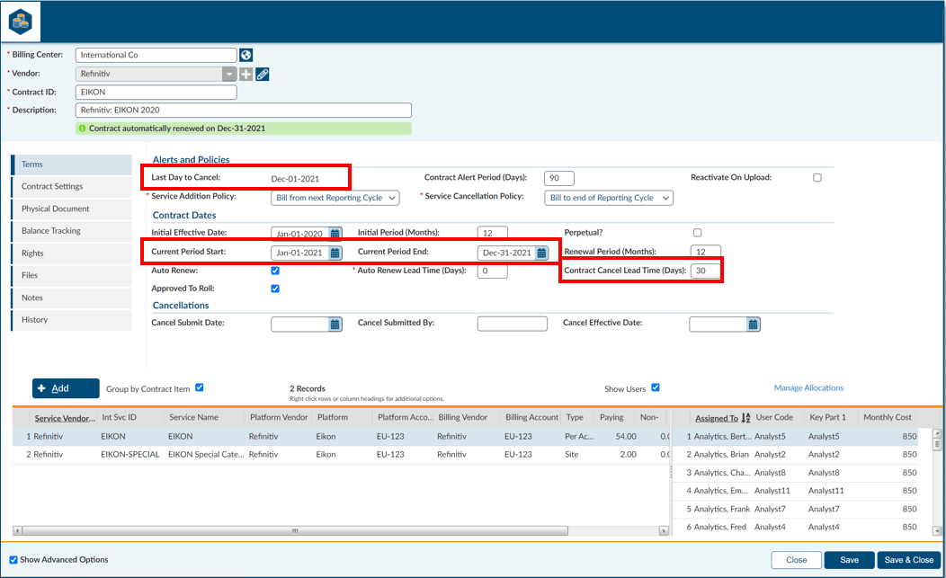Click the Manage Allocations link
The height and width of the screenshot is (578, 946).
coord(808,388)
